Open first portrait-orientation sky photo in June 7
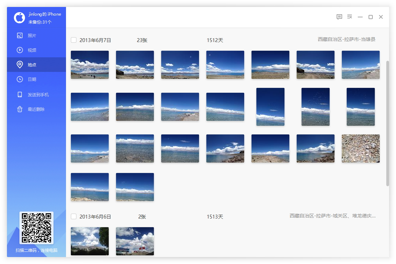 [270, 107]
